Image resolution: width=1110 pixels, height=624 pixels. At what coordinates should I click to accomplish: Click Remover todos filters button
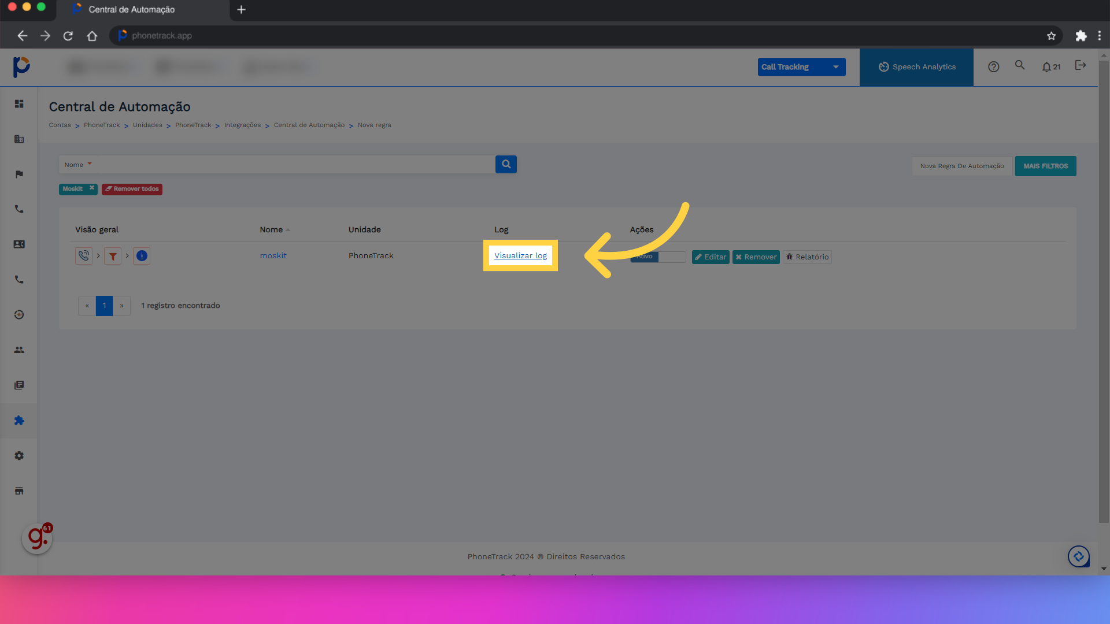point(132,189)
